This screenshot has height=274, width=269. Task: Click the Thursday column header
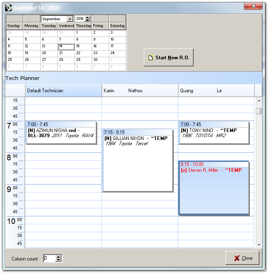click(x=83, y=26)
